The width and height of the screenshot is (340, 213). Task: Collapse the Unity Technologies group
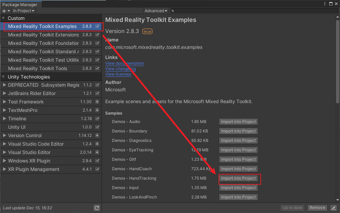(3, 77)
